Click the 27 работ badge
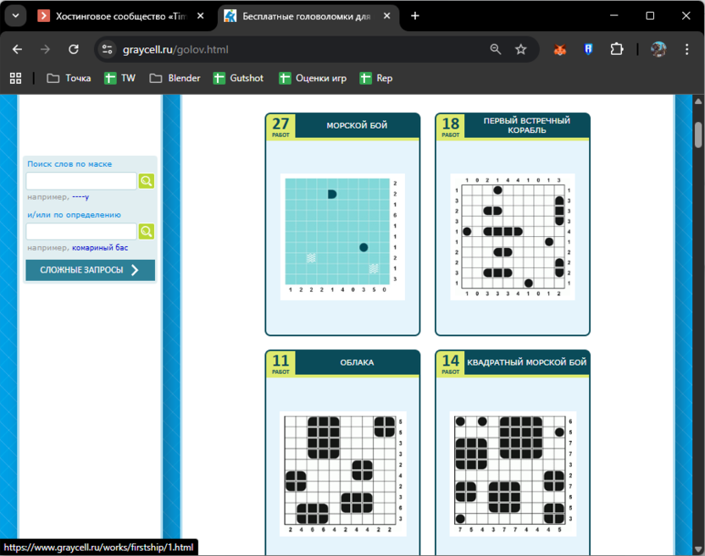Screen dimensions: 705x556 [x=280, y=127]
